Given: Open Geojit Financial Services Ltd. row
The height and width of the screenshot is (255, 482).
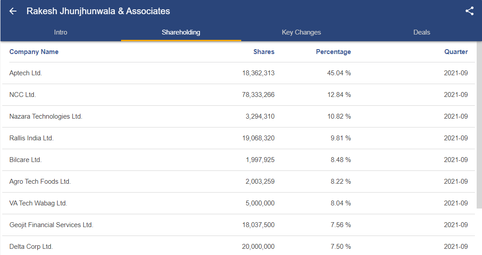Looking at the screenshot, I should [239, 225].
